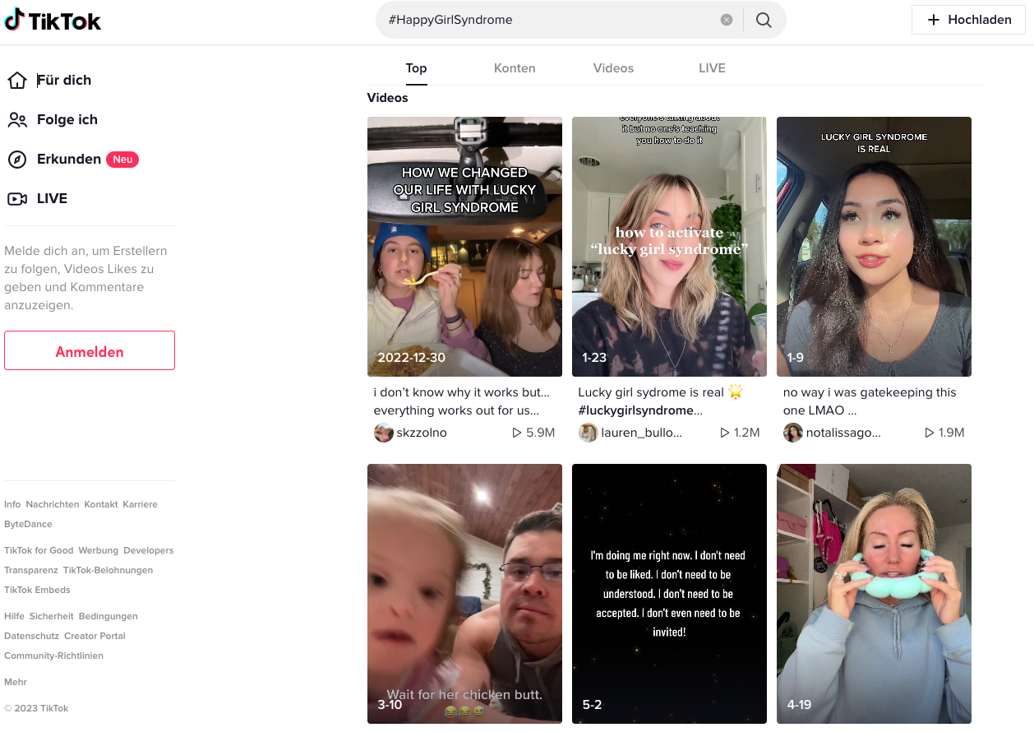Open LIVE in the left sidebar

38,198
